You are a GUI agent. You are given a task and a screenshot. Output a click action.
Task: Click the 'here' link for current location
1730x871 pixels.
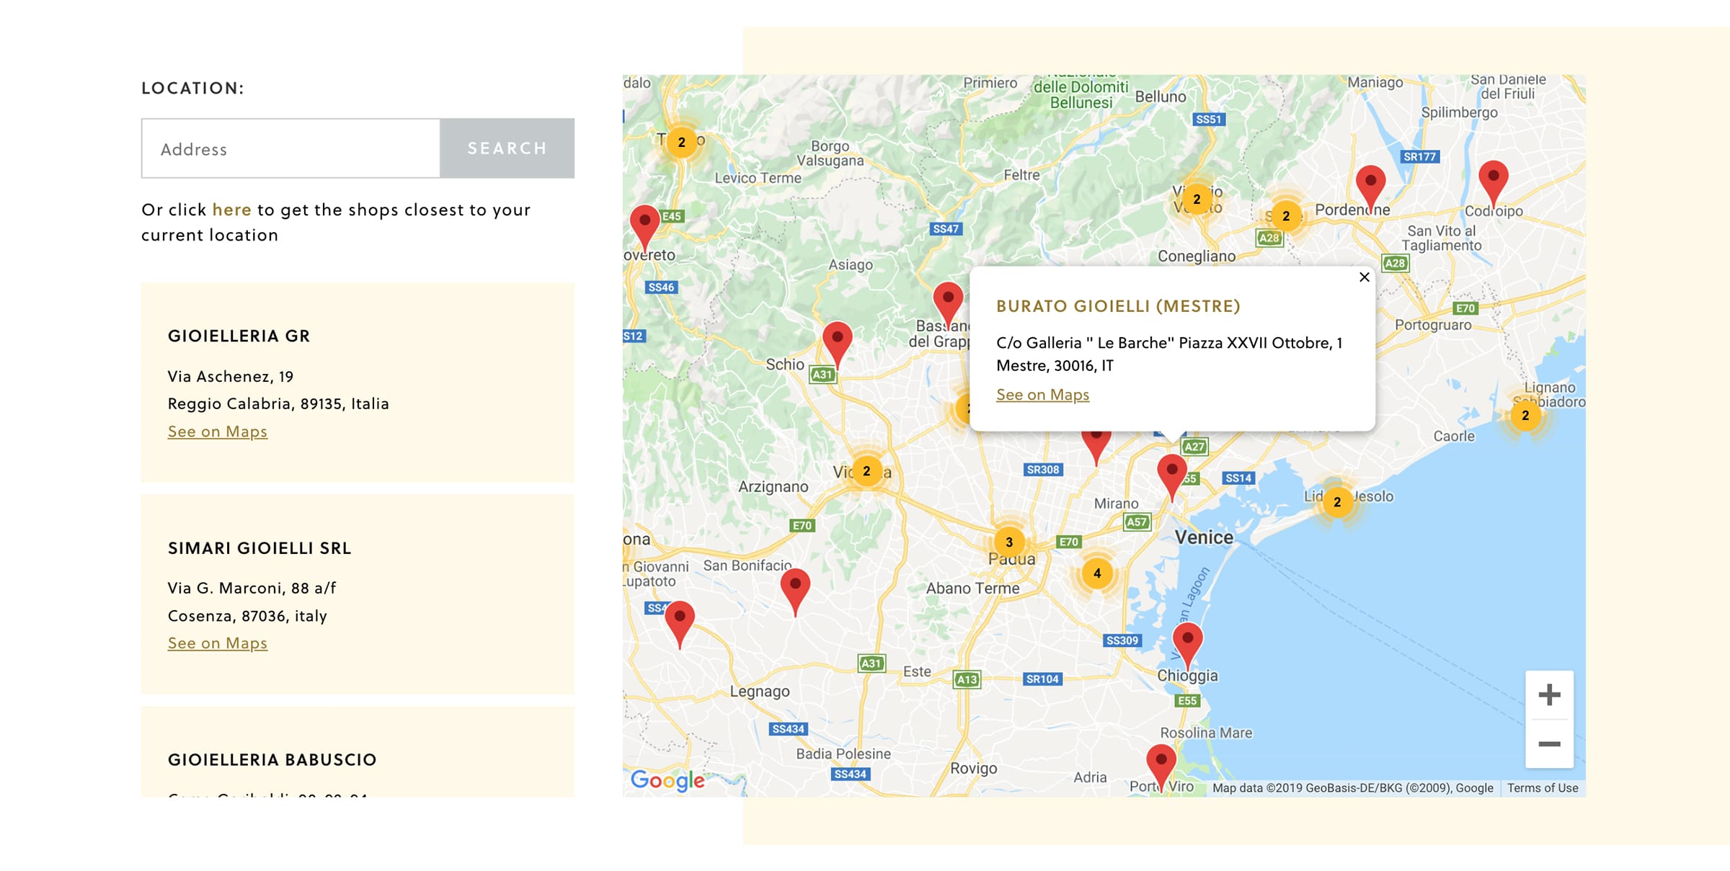click(x=231, y=209)
